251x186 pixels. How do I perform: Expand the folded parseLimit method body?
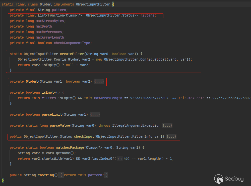tap(95, 114)
